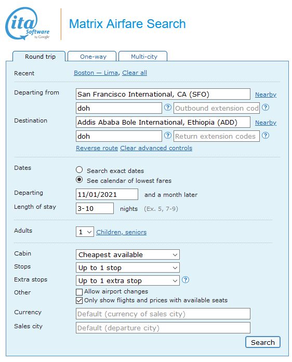Open help icon next to Extra stops

pos(185,280)
